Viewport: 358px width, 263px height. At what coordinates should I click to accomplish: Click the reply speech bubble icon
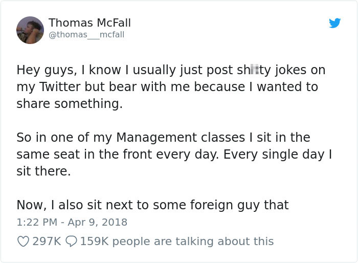click(71, 241)
